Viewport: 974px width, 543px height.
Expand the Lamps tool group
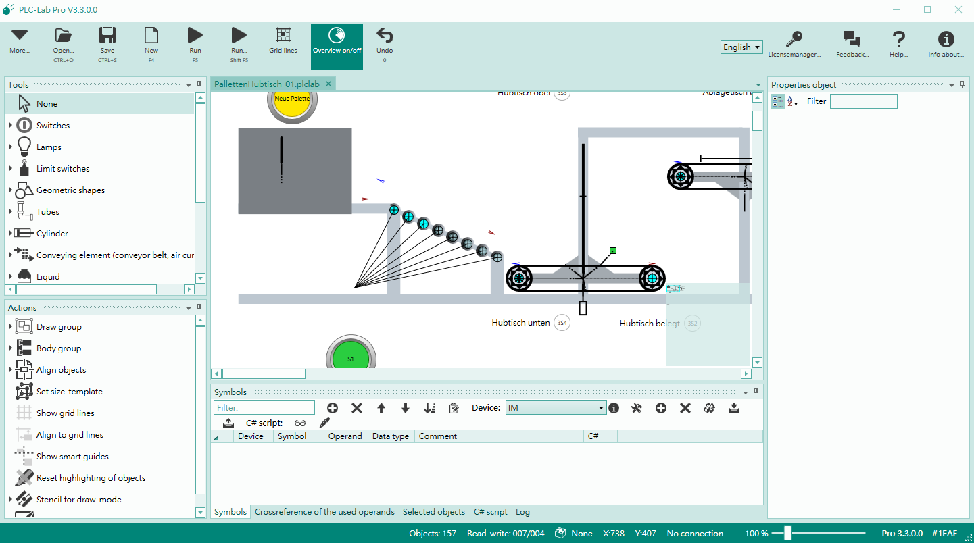[x=11, y=147]
